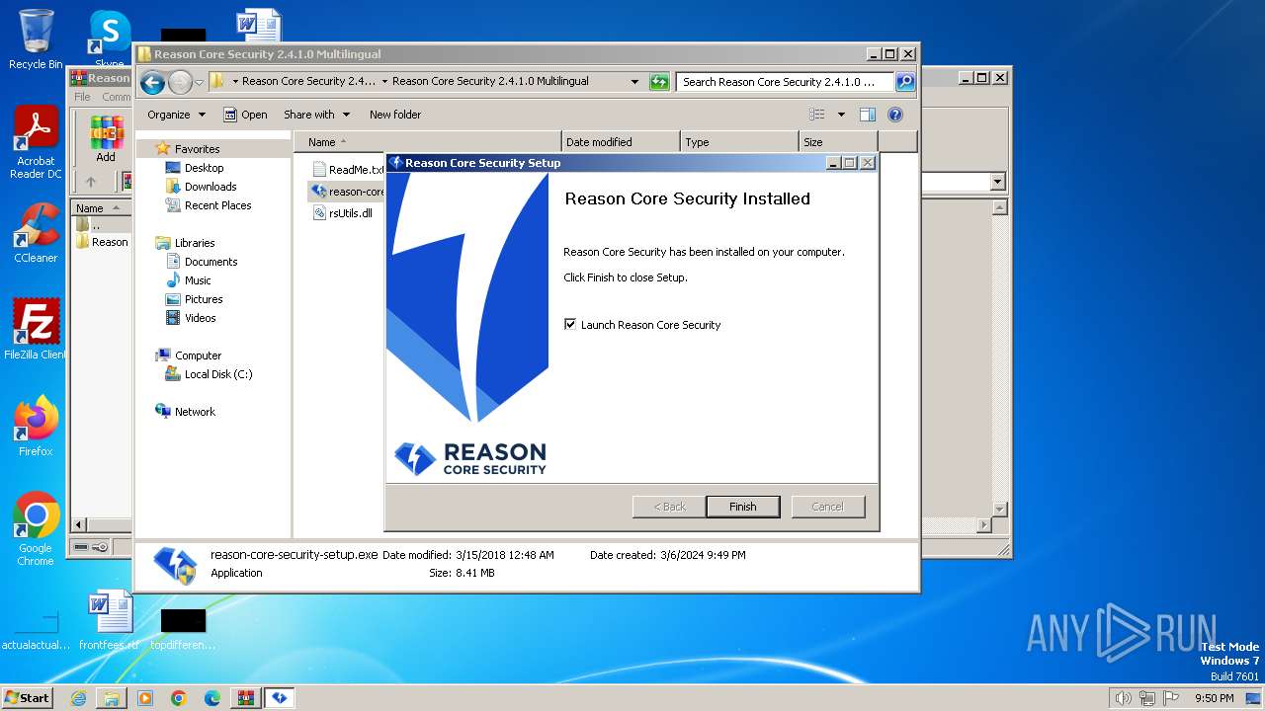The width and height of the screenshot is (1265, 711).
Task: Open Local Disk (C:)
Action: 217,374
